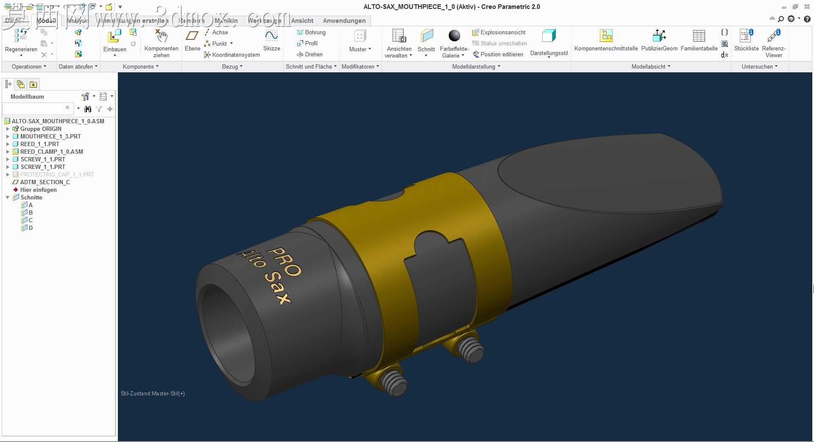Select the Profil extrude tool
Image resolution: width=814 pixels, height=442 pixels.
click(307, 43)
